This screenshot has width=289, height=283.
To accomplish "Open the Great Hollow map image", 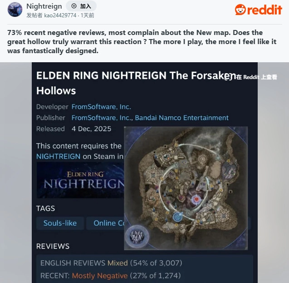I will point(186,188).
